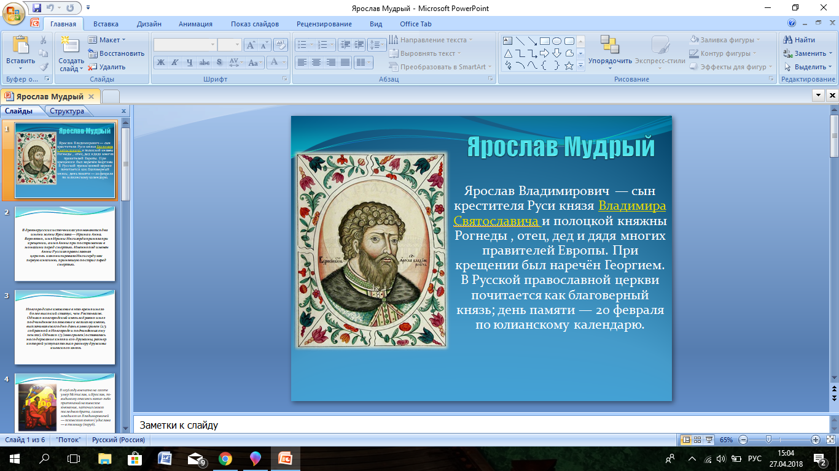Click the zoom in plus button
Screen dimensions: 839x471
816,440
